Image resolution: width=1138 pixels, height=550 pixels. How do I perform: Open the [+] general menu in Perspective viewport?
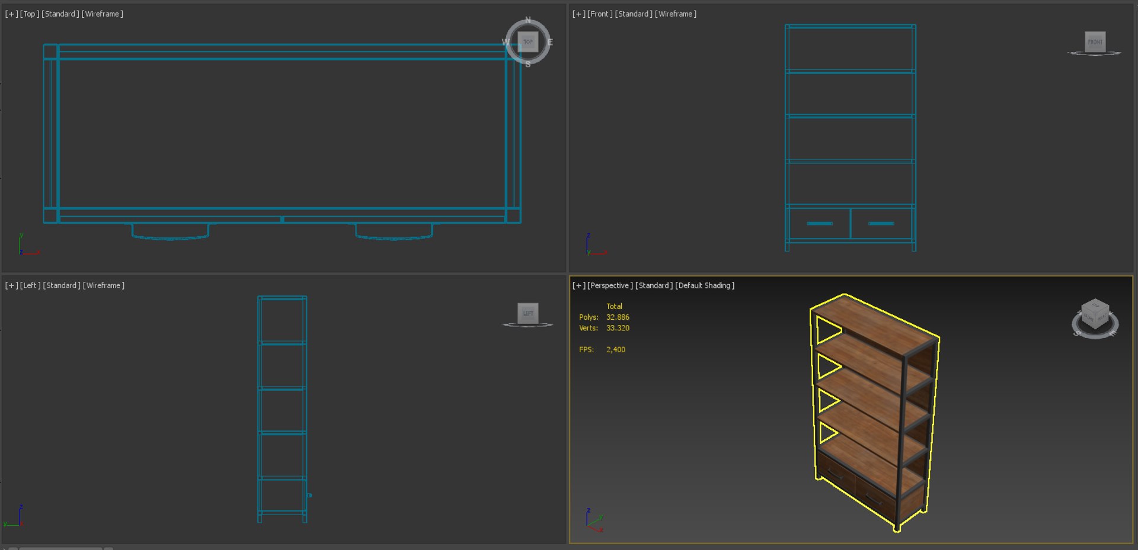tap(578, 285)
